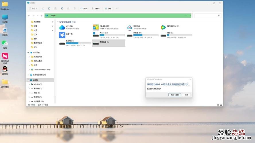Select the 本地磁盘 (G:) drive tile
255x143 pixels.
point(109,43)
